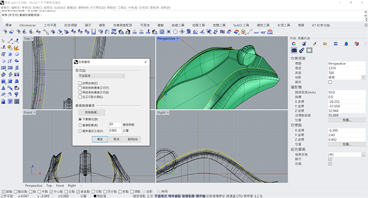
Task: Open the Top viewport title dropdown arrow
Action: tap(32, 38)
